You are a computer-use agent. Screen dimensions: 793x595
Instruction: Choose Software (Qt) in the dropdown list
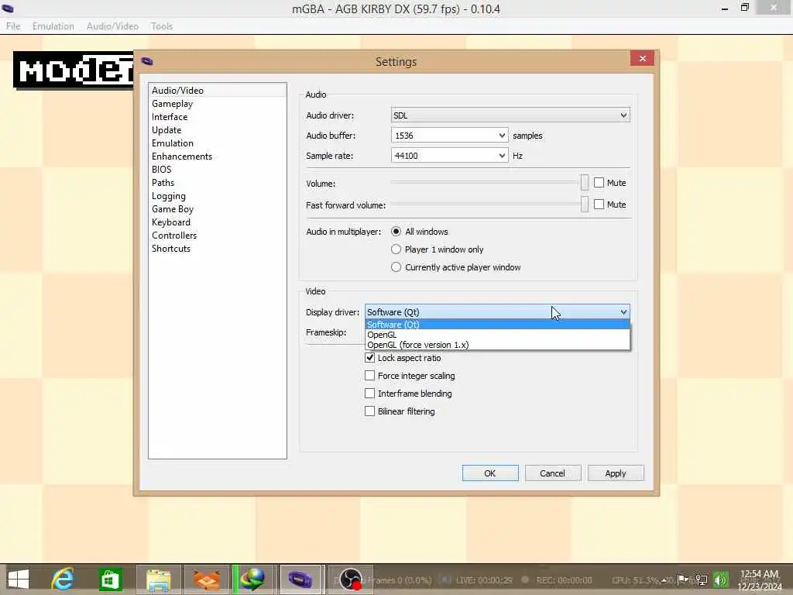pos(497,325)
